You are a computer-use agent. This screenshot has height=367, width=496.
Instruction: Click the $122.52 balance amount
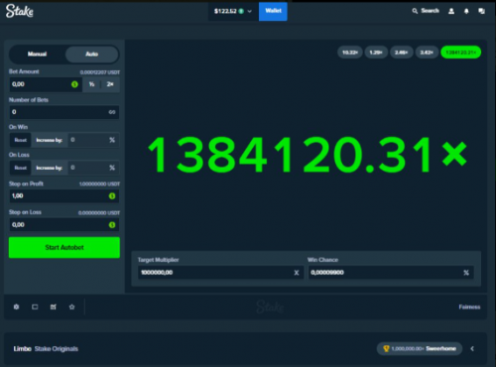[225, 11]
